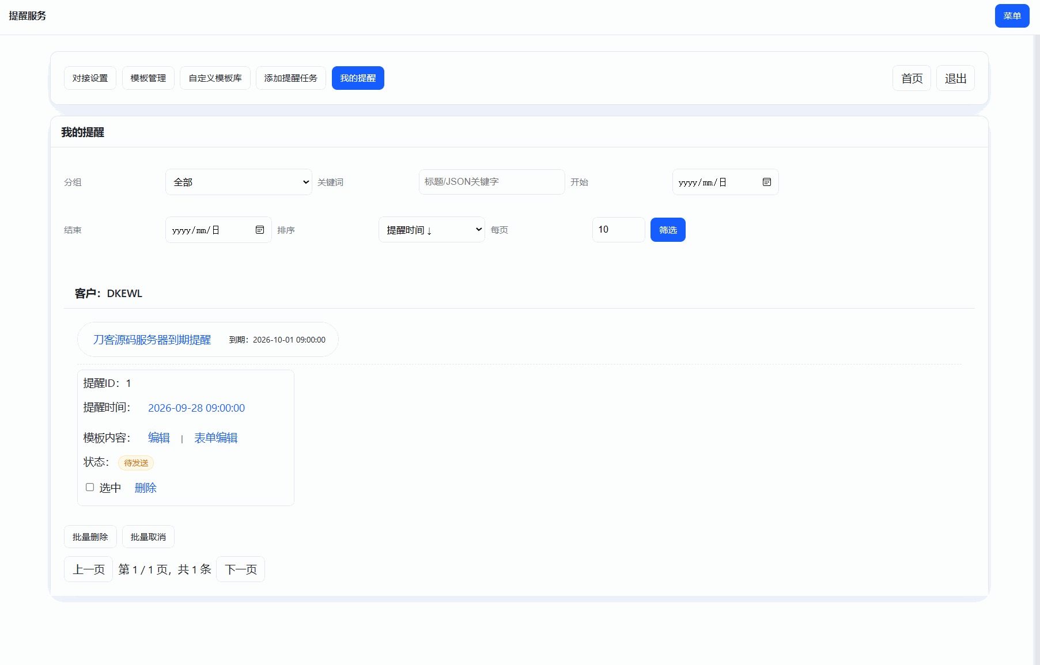Viewport: 1040px width, 665px height.
Task: Log out with the 退出 button
Action: tap(955, 78)
